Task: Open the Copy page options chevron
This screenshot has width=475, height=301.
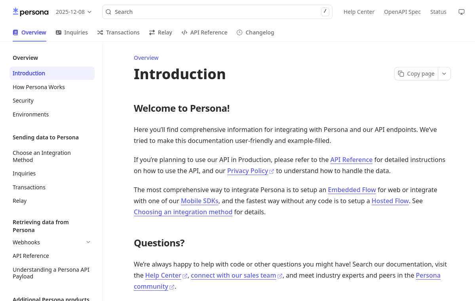Action: [444, 74]
